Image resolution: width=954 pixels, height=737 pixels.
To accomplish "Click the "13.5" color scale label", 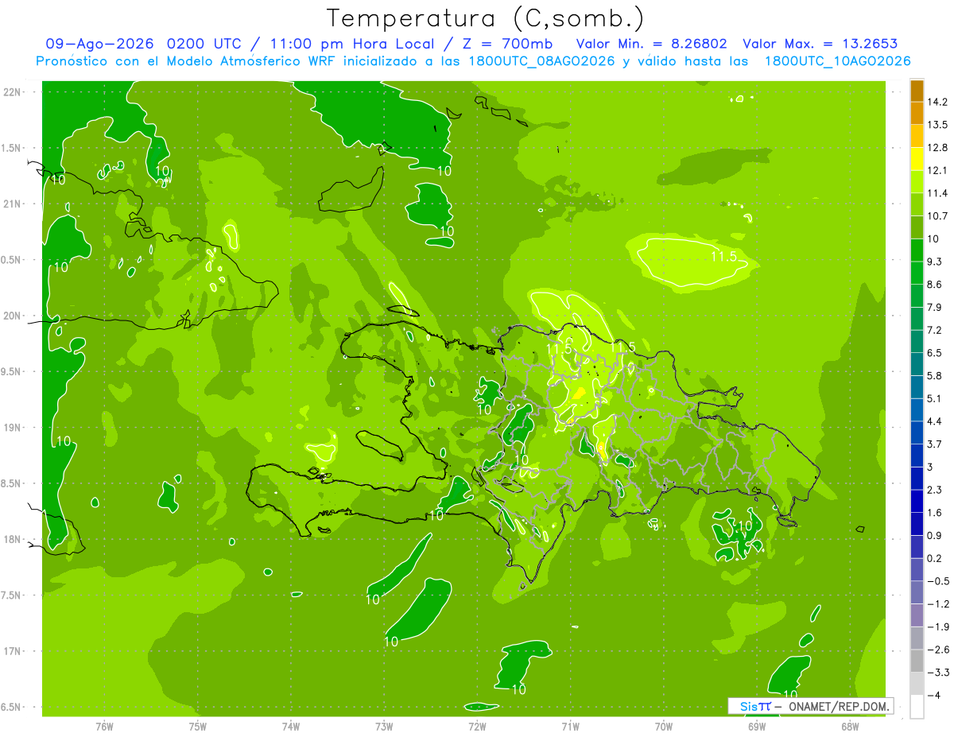I will 938,126.
